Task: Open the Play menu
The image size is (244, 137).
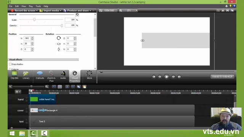Action: (30, 6)
